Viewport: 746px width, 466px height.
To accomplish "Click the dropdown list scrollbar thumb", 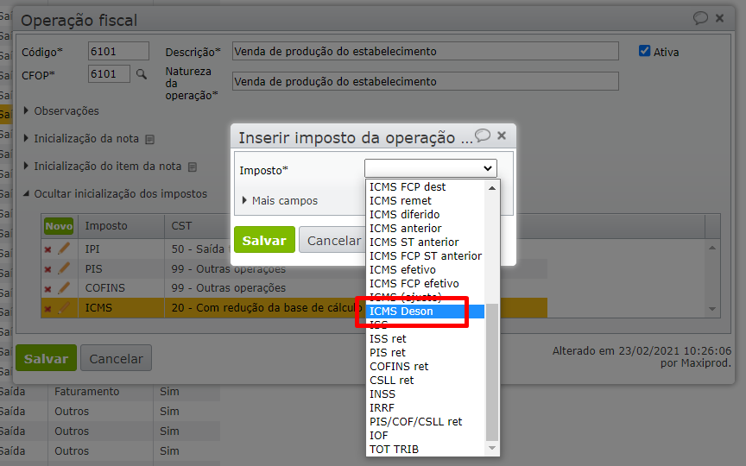I will click(492, 372).
